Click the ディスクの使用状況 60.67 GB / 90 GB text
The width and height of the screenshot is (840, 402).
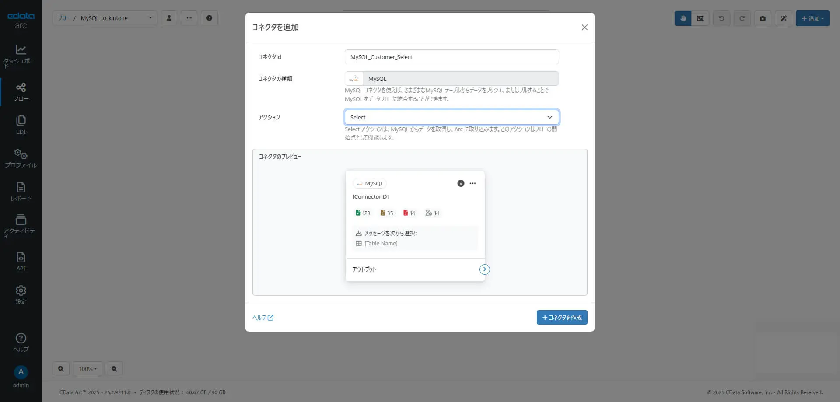click(x=182, y=392)
